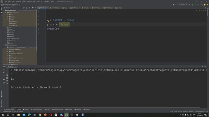Open the Python Packages tool window
The height and width of the screenshot is (117, 209).
pos(37,110)
